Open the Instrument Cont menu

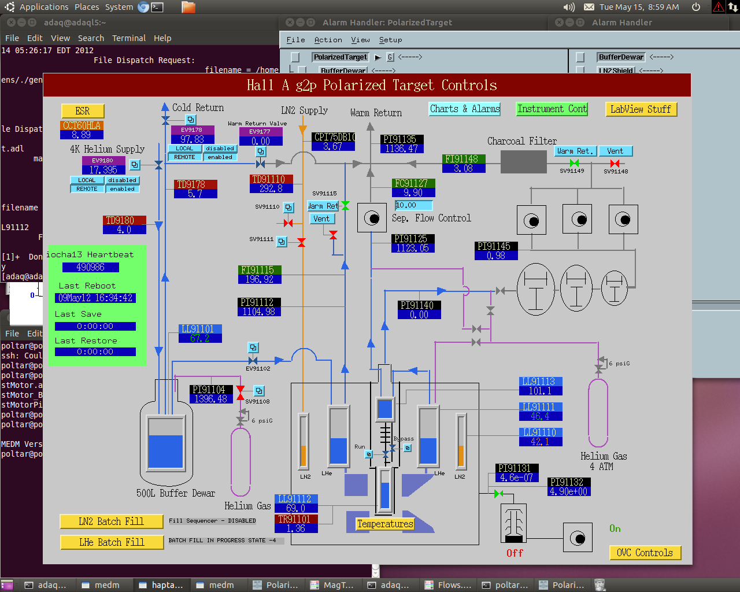[552, 109]
